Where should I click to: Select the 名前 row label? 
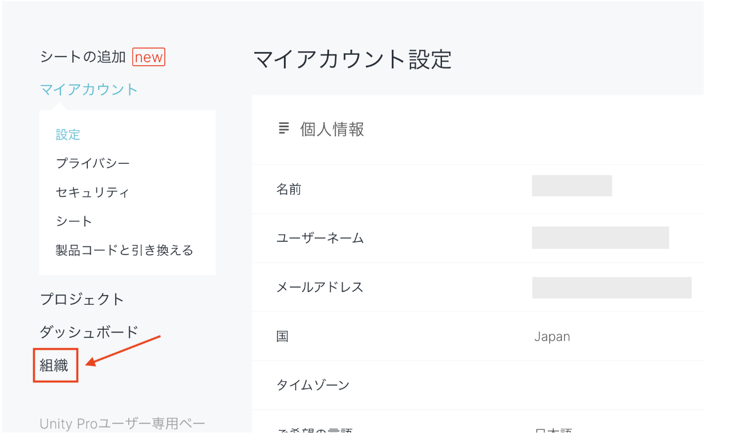[289, 189]
